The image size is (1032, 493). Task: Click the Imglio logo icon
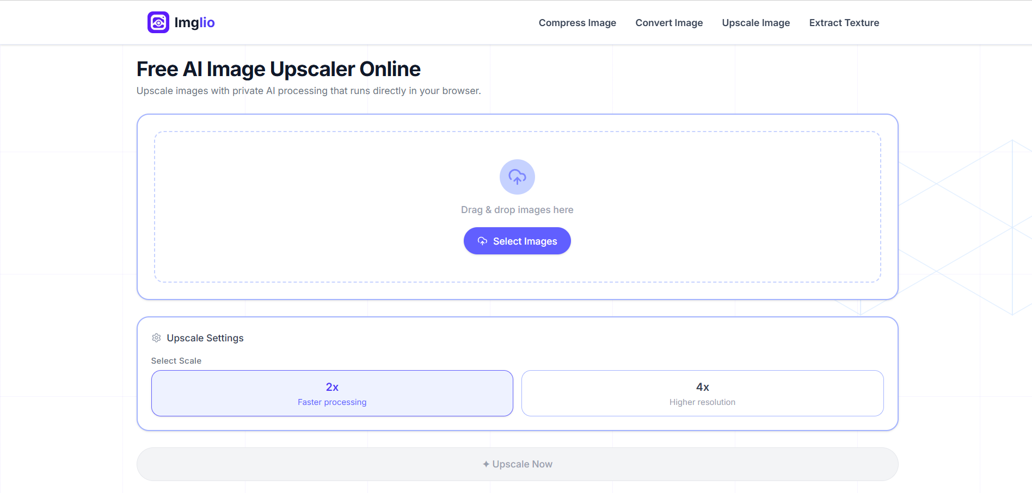(x=158, y=22)
